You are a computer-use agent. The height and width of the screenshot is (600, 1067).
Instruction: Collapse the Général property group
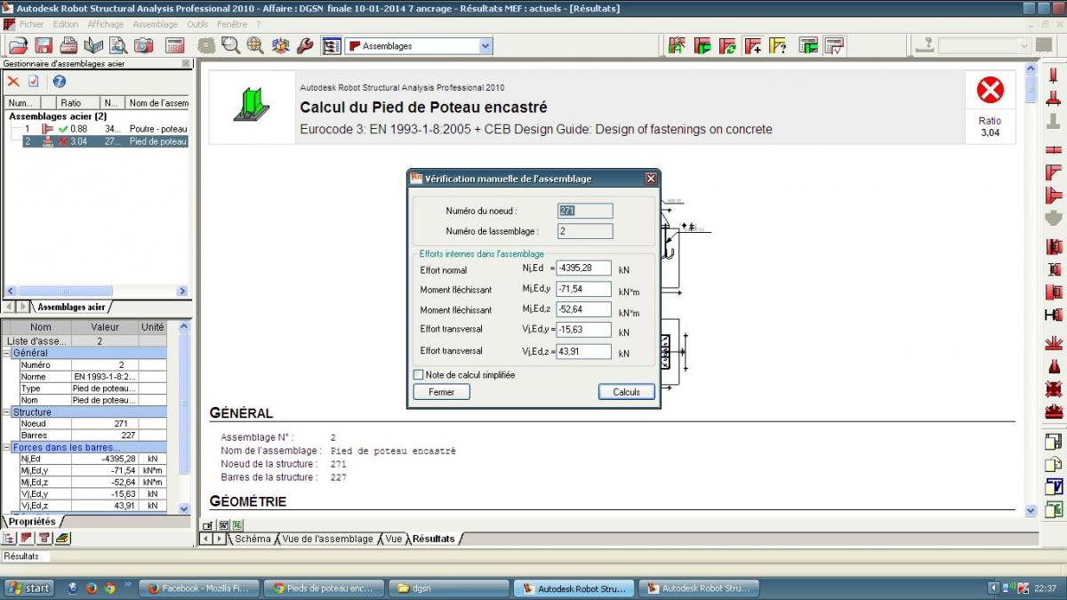coord(6,353)
